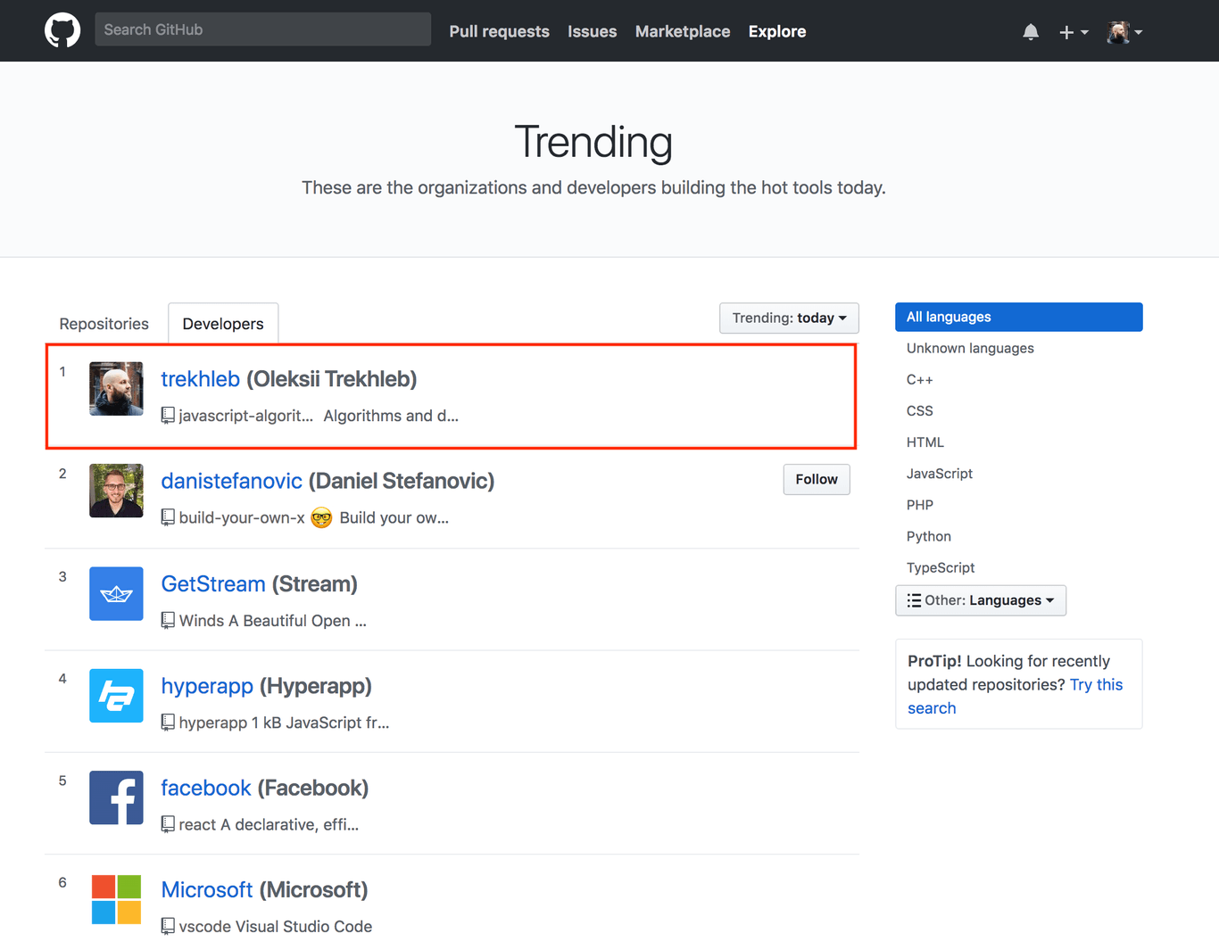The image size is (1219, 950).
Task: Switch to the Repositories tab
Action: [x=104, y=324]
